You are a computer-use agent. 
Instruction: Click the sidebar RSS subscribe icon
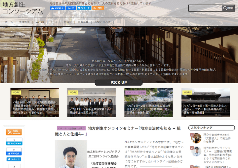14,132
